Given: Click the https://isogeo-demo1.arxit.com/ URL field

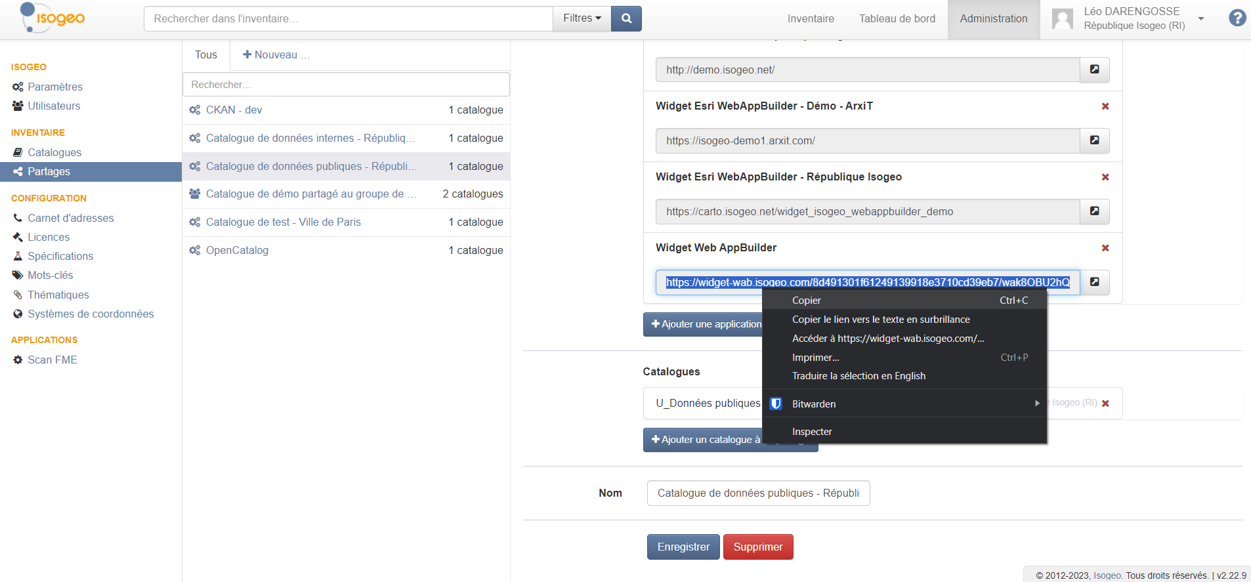Looking at the screenshot, I should point(868,140).
